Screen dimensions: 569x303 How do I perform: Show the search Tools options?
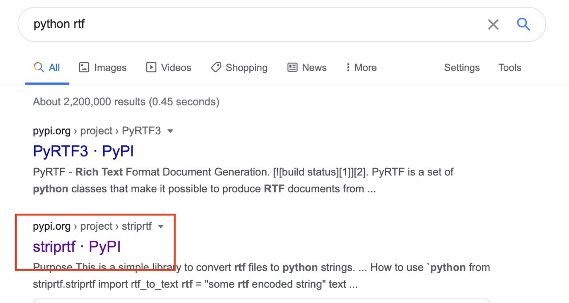point(509,68)
